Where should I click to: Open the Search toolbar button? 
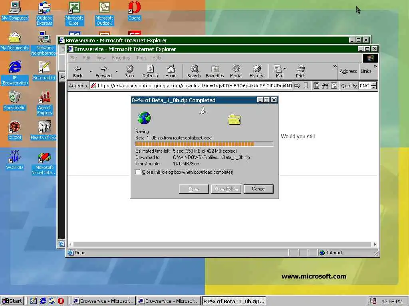click(194, 72)
